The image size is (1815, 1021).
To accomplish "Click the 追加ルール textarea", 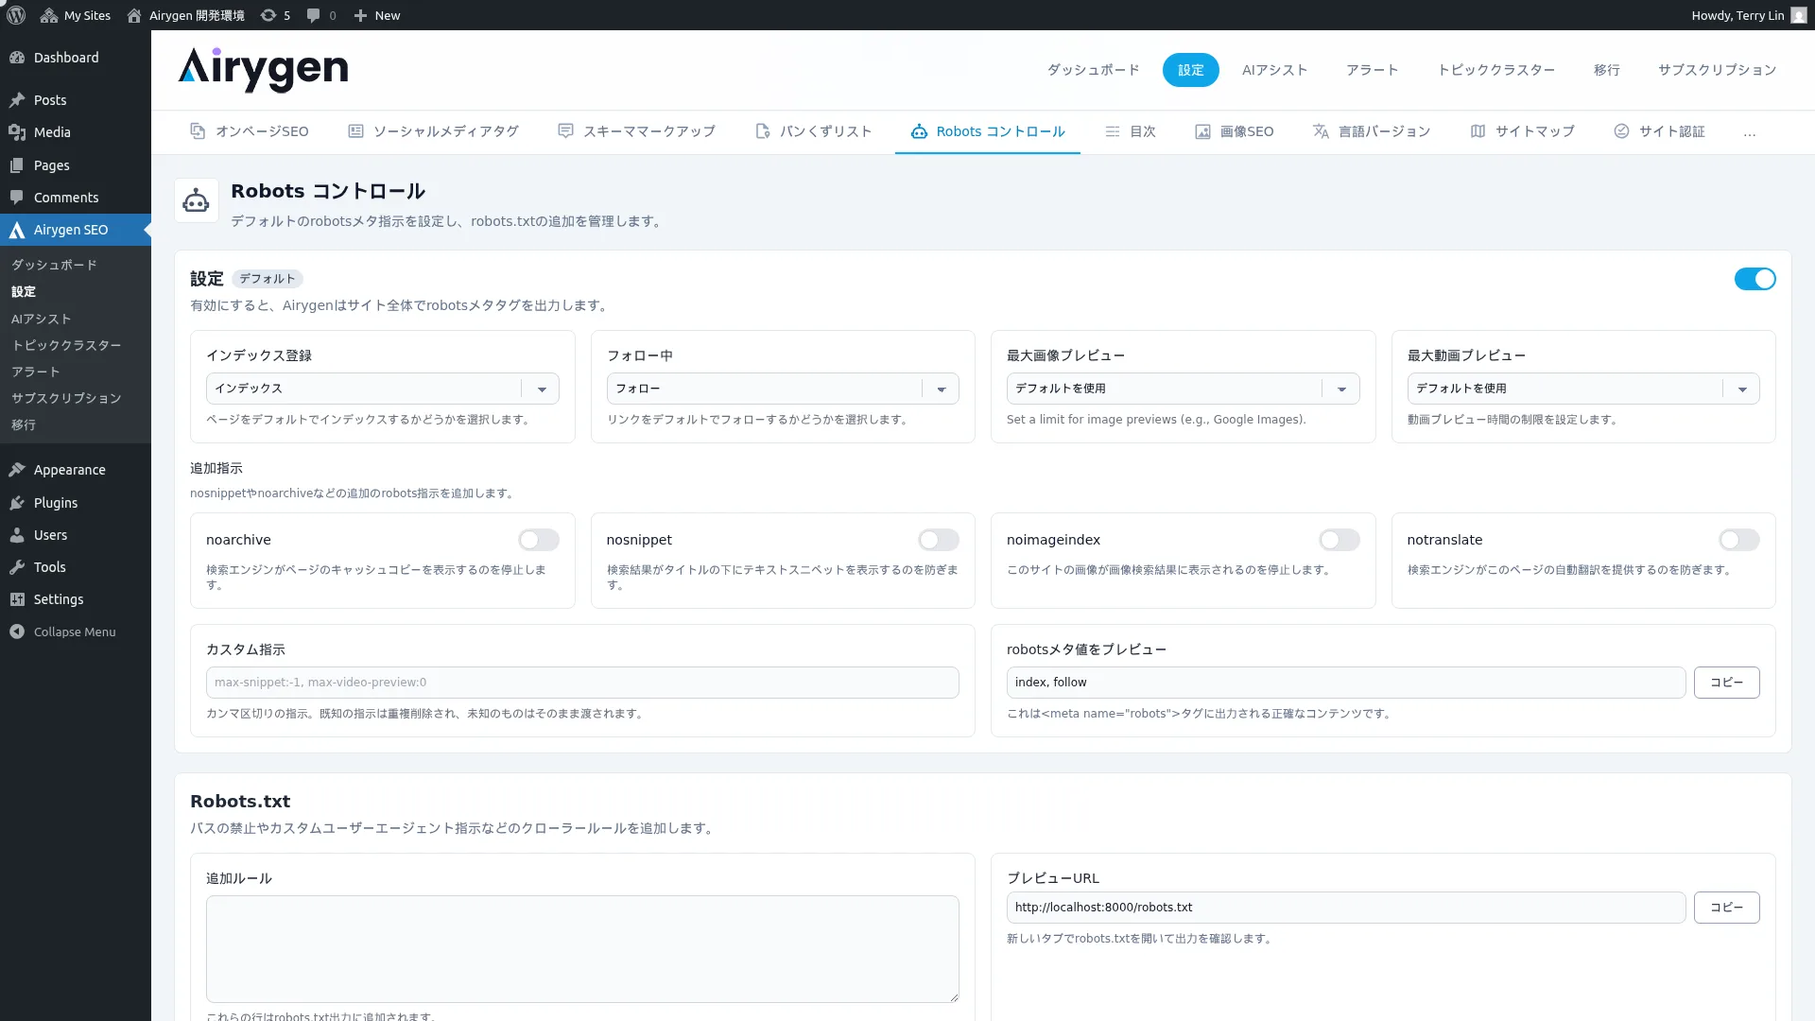I will pos(582,949).
